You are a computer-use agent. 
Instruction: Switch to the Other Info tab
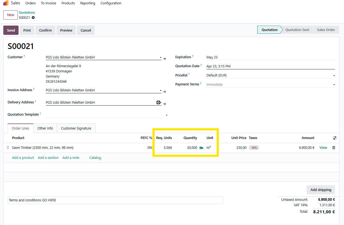click(x=45, y=128)
